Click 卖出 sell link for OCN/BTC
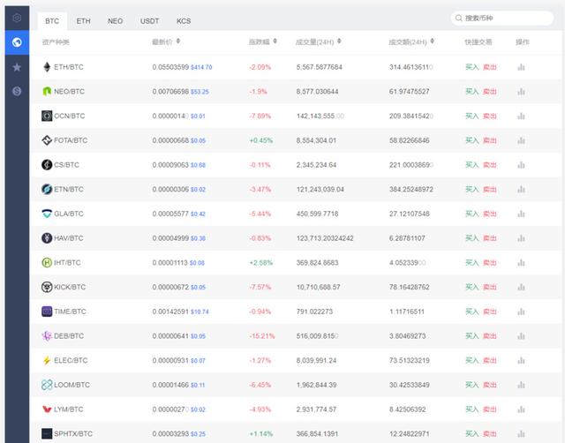This screenshot has height=443, width=565. 489,116
